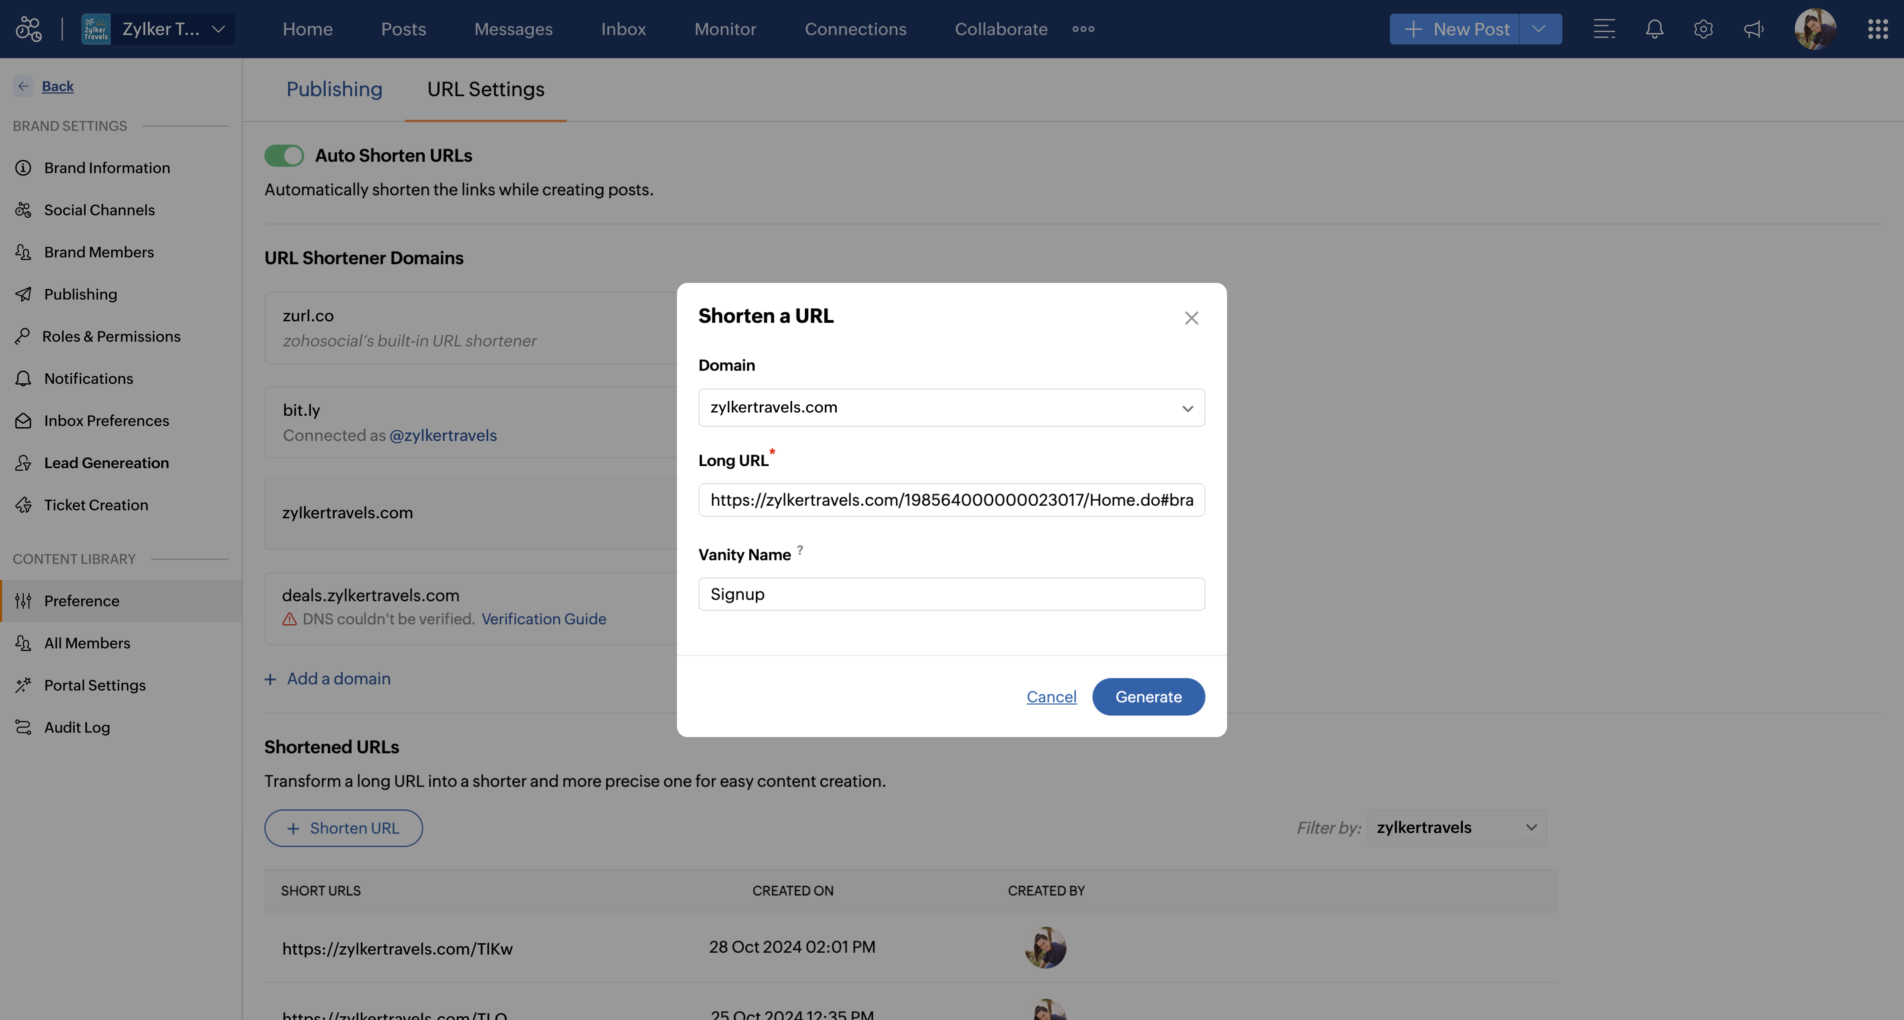1904x1020 pixels.
Task: Click the Zoho Social logo icon
Action: (29, 29)
